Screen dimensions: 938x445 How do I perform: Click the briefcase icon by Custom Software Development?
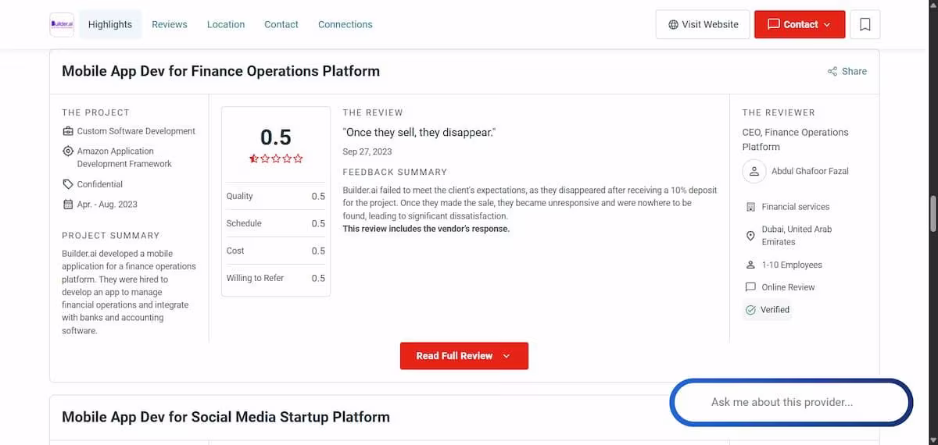pyautogui.click(x=68, y=131)
